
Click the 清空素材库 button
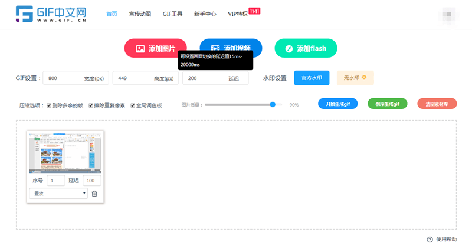pyautogui.click(x=437, y=104)
